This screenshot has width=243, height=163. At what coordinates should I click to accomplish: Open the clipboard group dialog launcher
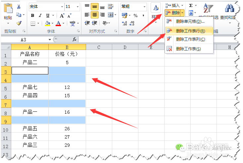coord(24,31)
